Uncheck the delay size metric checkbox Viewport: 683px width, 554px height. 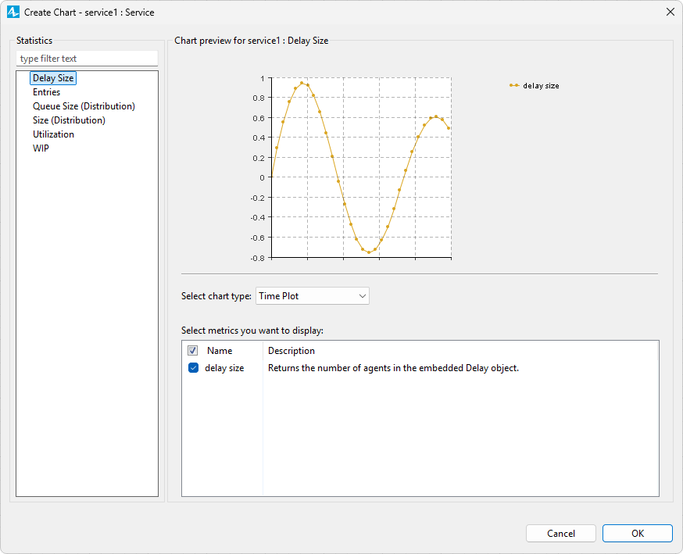coord(193,368)
